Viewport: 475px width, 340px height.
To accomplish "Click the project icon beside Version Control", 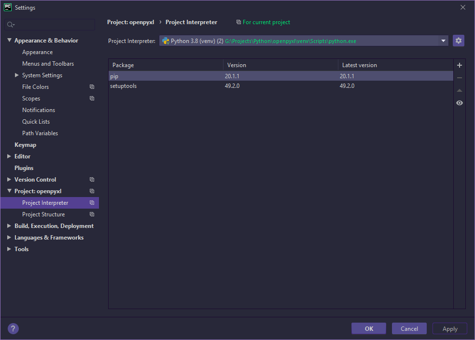I will (92, 179).
